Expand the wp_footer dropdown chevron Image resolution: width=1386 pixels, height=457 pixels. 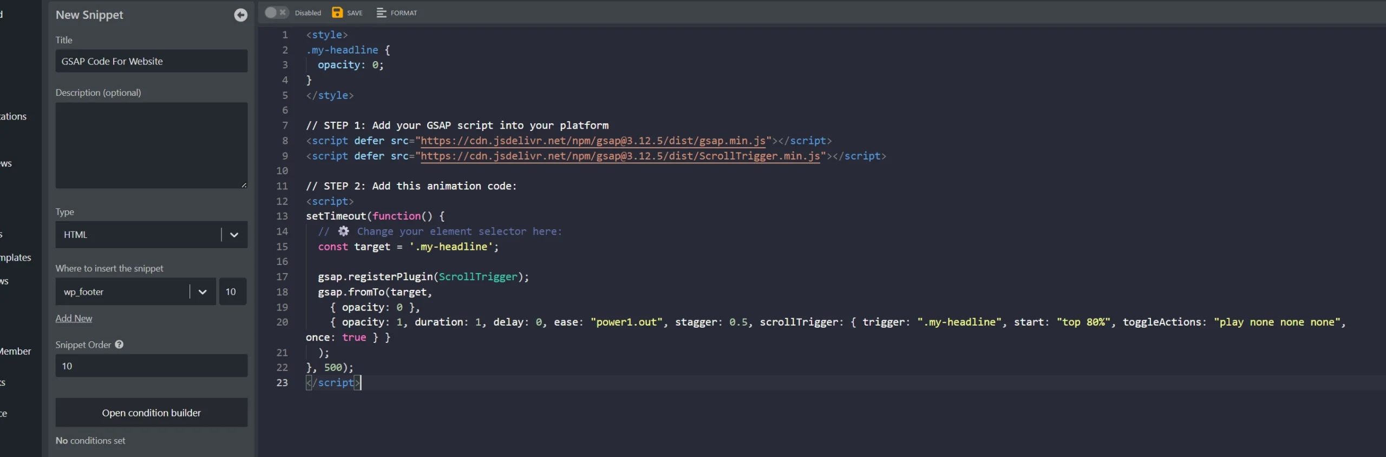(x=202, y=292)
